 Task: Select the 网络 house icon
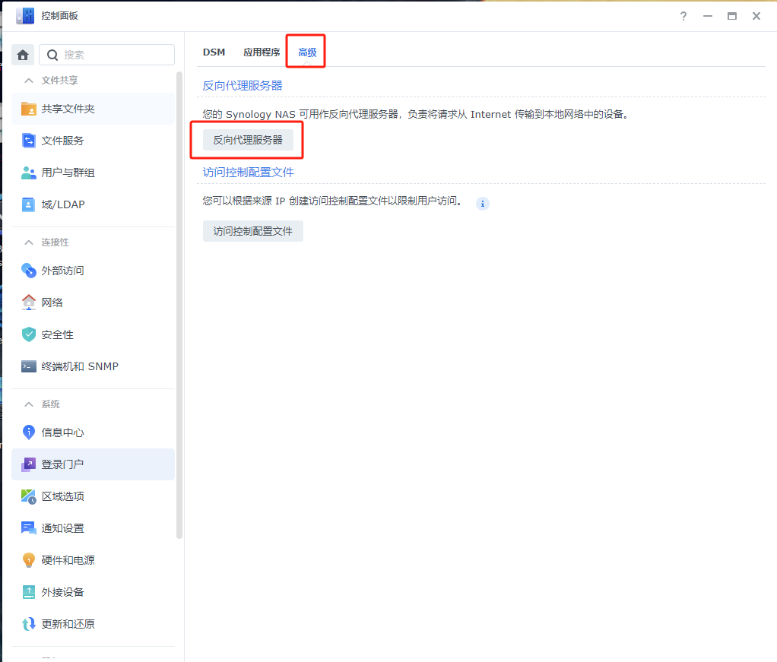tap(29, 302)
